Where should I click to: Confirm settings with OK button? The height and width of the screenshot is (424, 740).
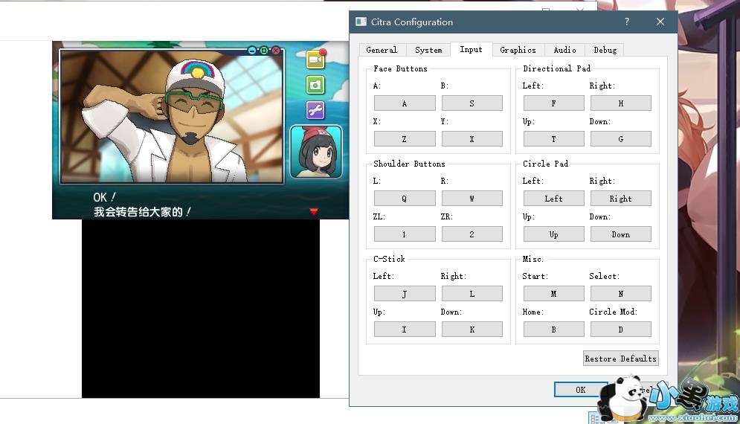click(x=581, y=390)
